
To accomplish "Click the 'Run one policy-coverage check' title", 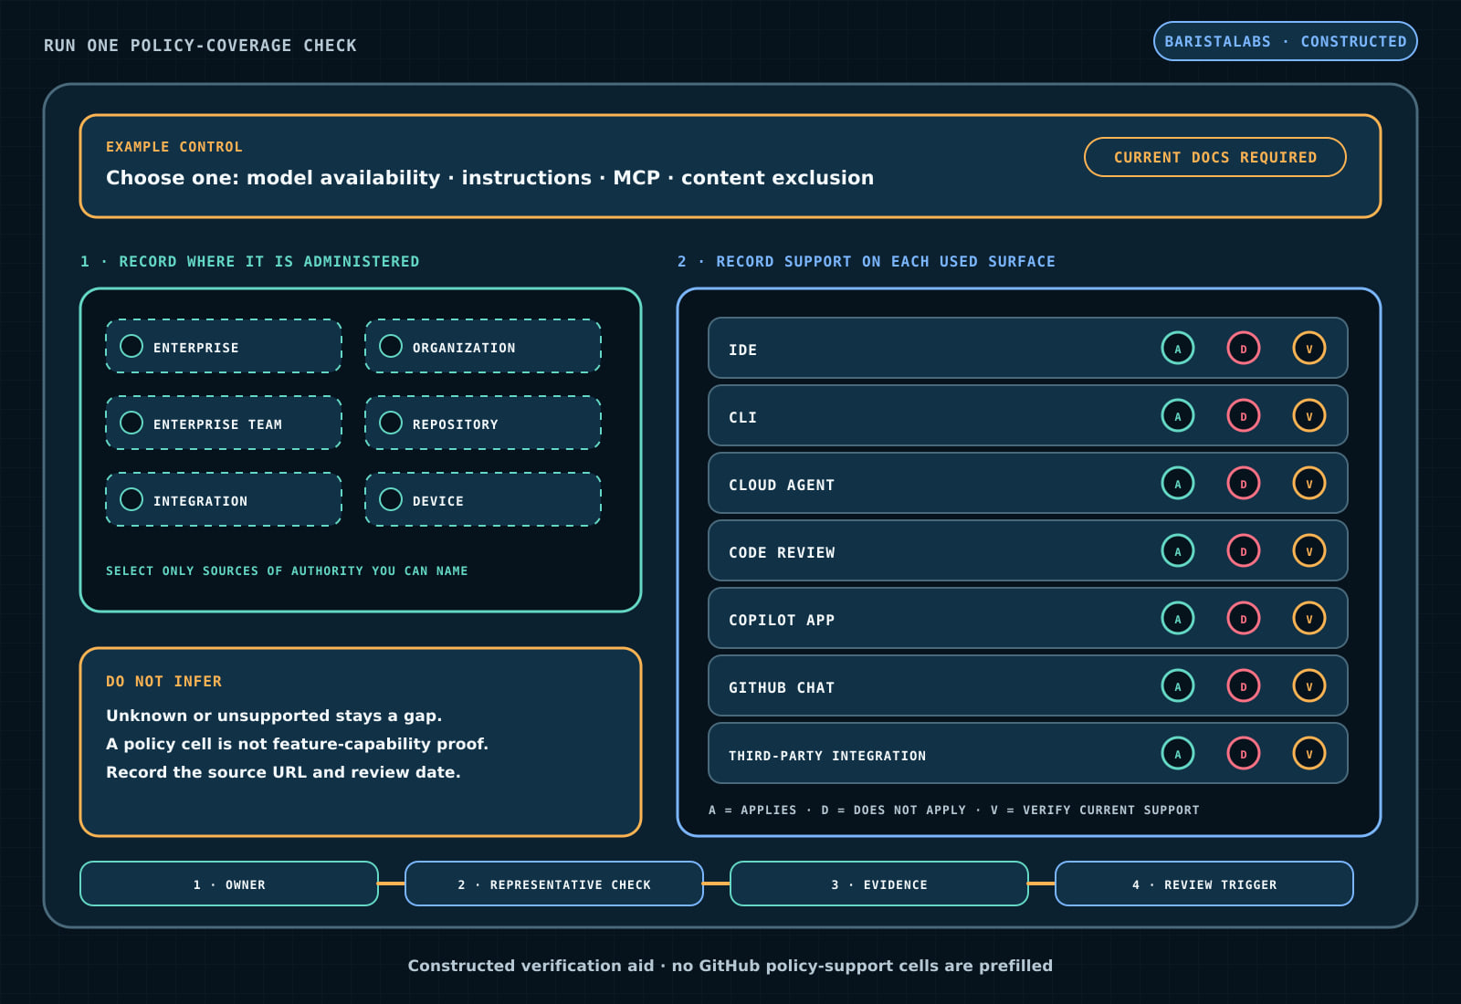I will [200, 45].
